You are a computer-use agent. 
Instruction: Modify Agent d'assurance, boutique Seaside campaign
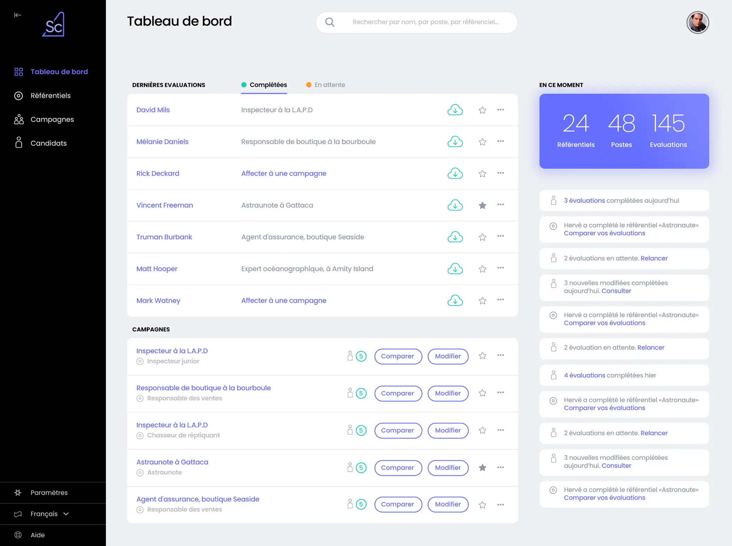click(x=448, y=505)
